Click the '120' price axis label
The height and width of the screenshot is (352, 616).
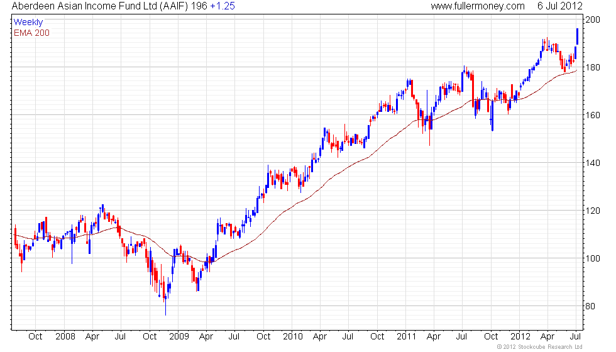[x=593, y=211]
